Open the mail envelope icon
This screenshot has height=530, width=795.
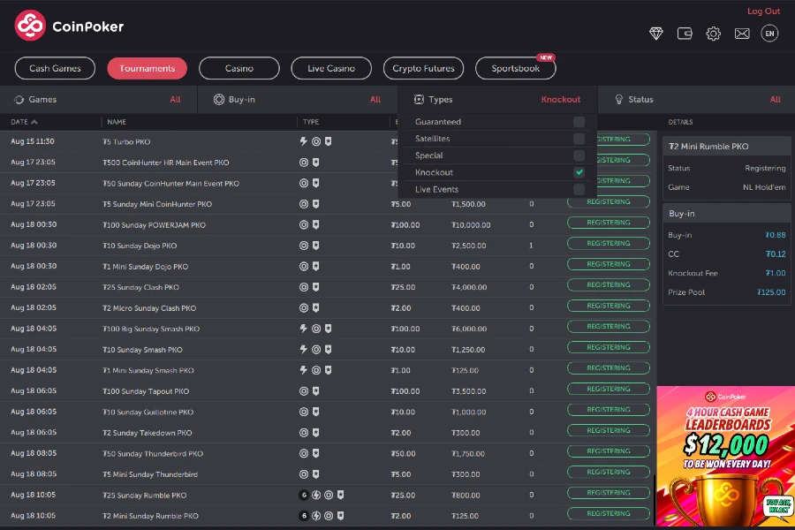coord(742,34)
